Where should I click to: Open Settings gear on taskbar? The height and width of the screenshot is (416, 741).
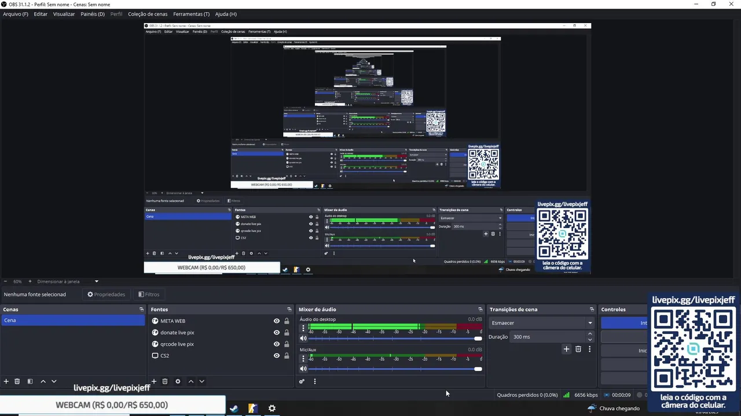(272, 408)
